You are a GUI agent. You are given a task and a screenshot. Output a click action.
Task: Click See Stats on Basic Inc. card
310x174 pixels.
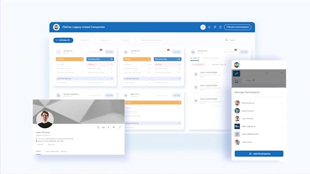pos(176,95)
